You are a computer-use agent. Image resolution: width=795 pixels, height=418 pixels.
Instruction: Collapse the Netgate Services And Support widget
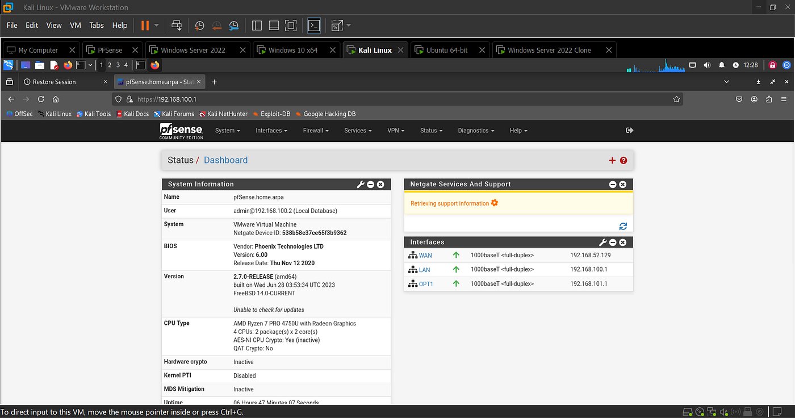pos(613,185)
